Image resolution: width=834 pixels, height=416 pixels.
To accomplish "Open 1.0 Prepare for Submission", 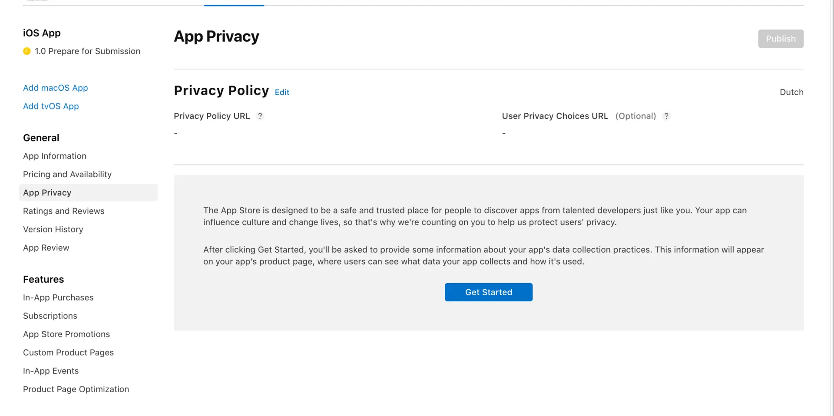I will click(87, 51).
